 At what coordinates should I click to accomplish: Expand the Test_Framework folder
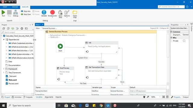[x=4, y=73]
